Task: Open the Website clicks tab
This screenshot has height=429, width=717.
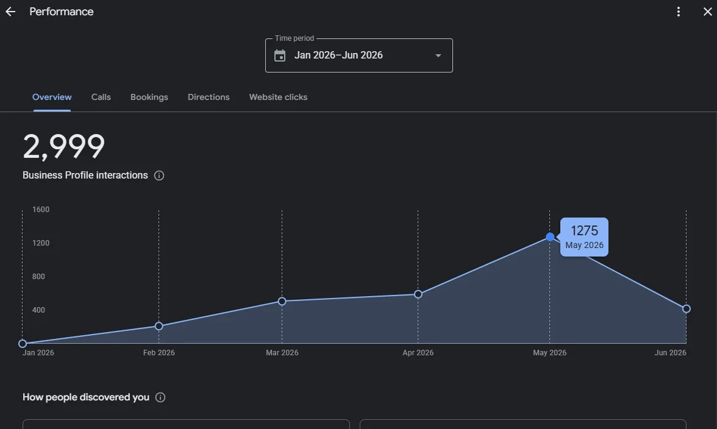Action: click(278, 97)
